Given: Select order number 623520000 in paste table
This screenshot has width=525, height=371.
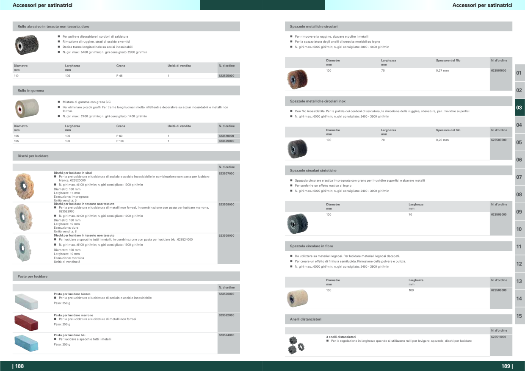Looking at the screenshot, I should pyautogui.click(x=226, y=294).
